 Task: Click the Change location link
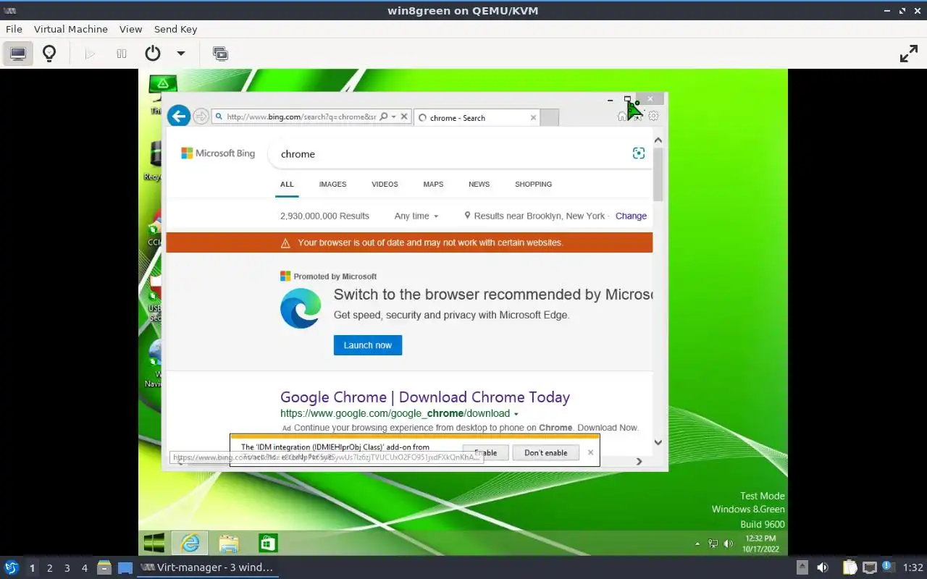point(631,216)
